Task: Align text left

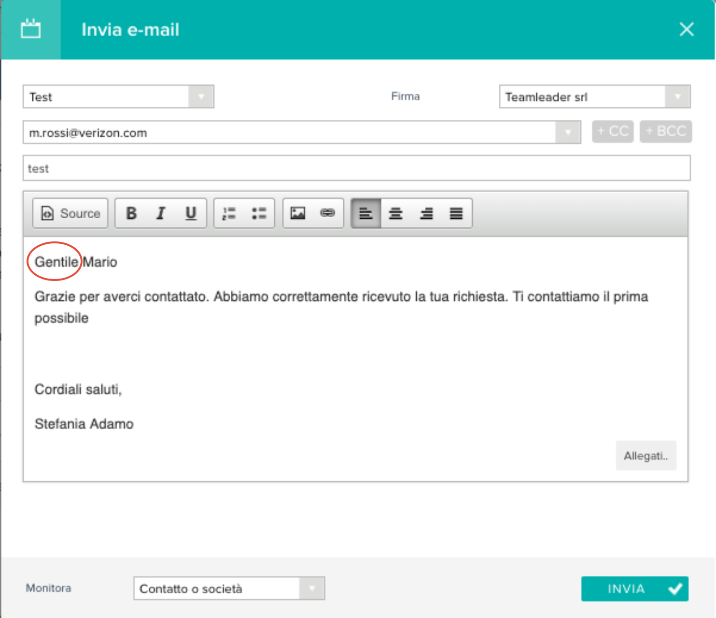Action: pyautogui.click(x=366, y=213)
